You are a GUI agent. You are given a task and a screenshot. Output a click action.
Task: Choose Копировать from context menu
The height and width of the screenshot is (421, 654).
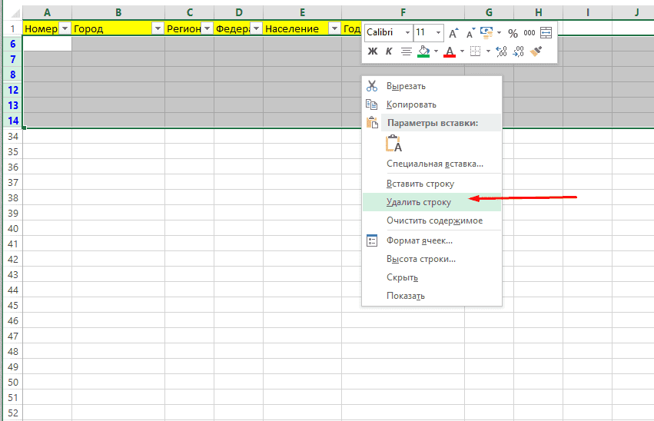[432, 104]
